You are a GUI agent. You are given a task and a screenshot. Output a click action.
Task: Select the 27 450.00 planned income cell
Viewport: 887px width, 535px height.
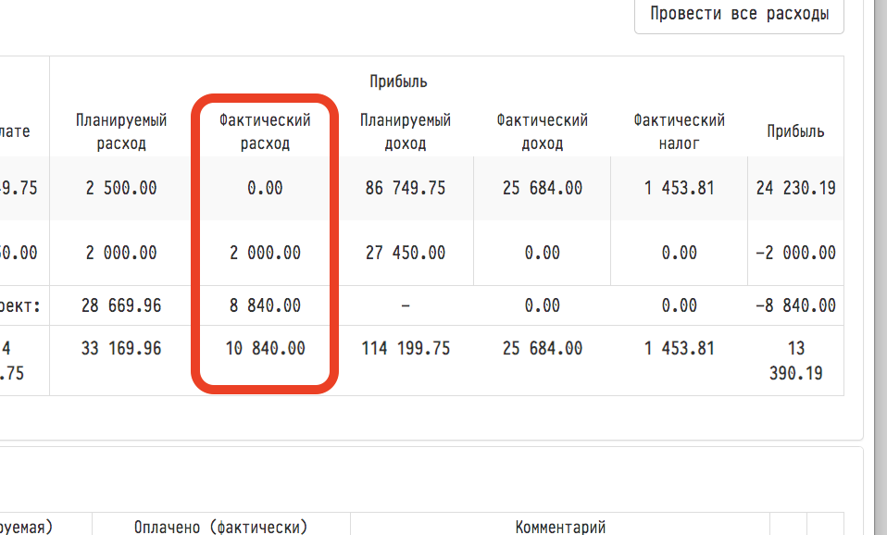pyautogui.click(x=406, y=253)
